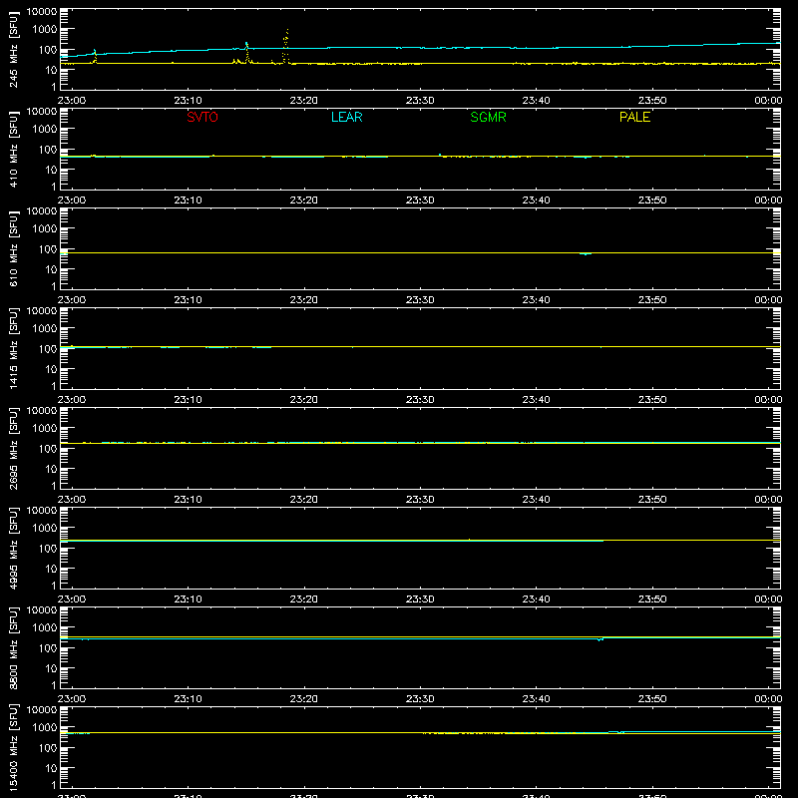
Task: Click the 10000 y-axis value of 8800 MHz plot
Action: tap(42, 610)
